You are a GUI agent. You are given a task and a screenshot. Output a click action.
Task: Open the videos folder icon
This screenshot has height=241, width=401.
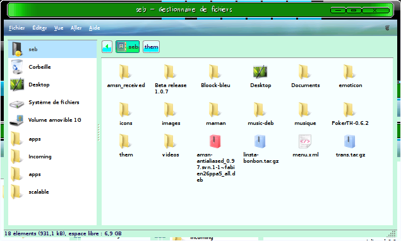coord(169,141)
